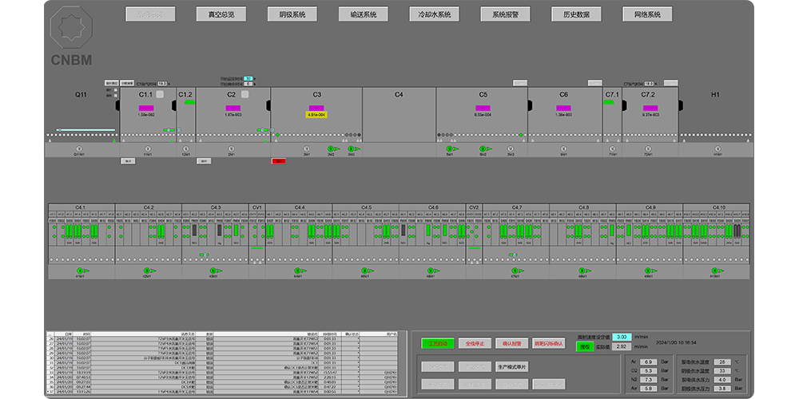Screen dimensions: 799x399
Task: Click the Q11M1 motor icon
Action: 79,149
